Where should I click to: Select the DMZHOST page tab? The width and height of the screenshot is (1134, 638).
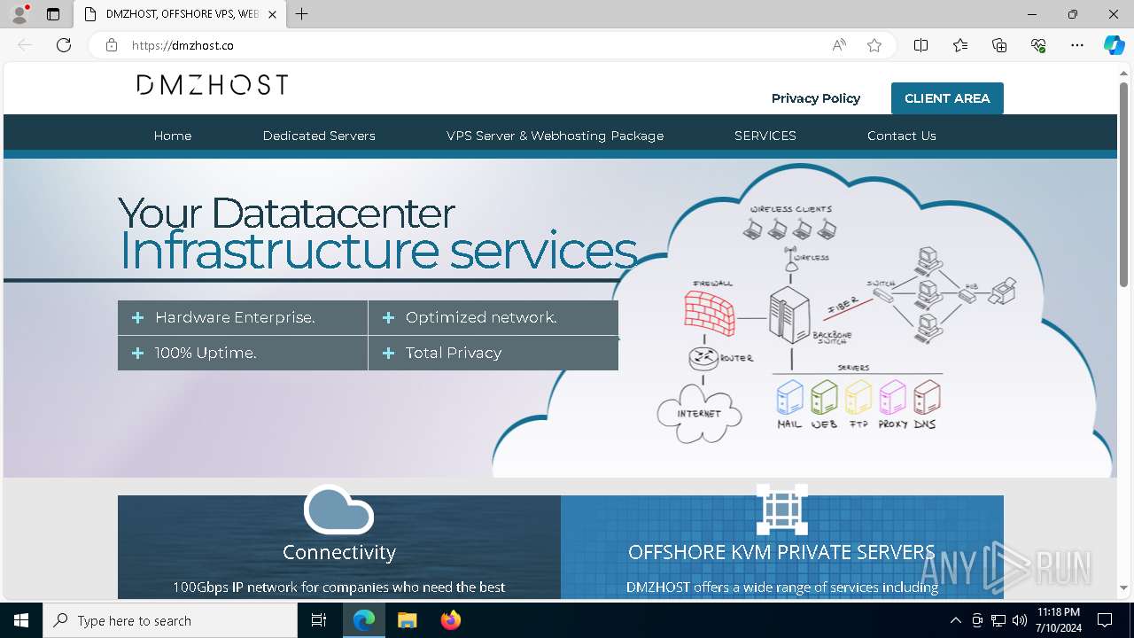pyautogui.click(x=180, y=14)
